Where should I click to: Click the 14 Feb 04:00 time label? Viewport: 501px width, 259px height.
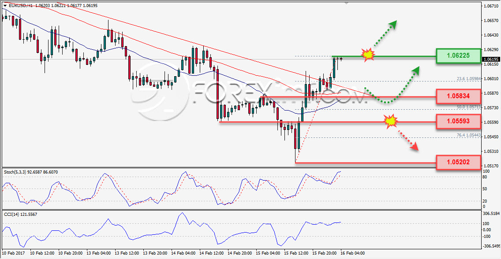(x=183, y=253)
